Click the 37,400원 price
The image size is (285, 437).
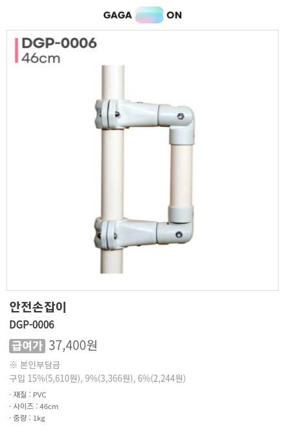[73, 345]
